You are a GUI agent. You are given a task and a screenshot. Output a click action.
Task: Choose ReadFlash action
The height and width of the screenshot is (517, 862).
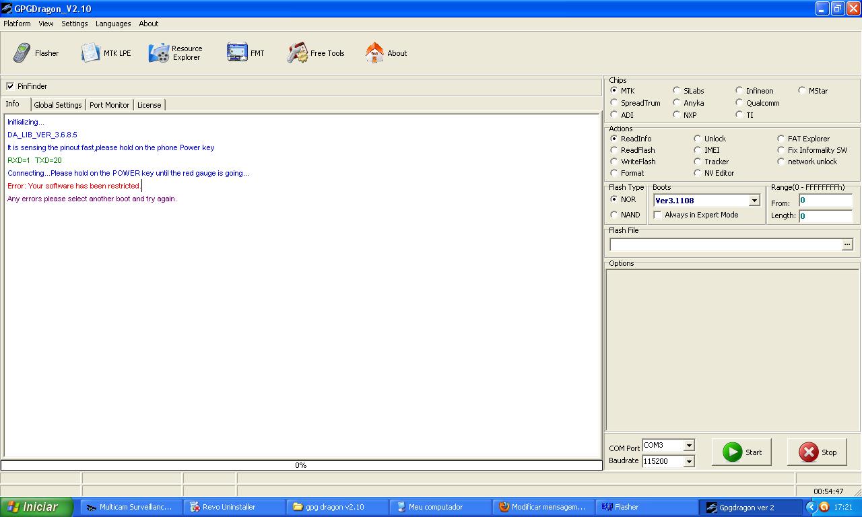click(614, 150)
